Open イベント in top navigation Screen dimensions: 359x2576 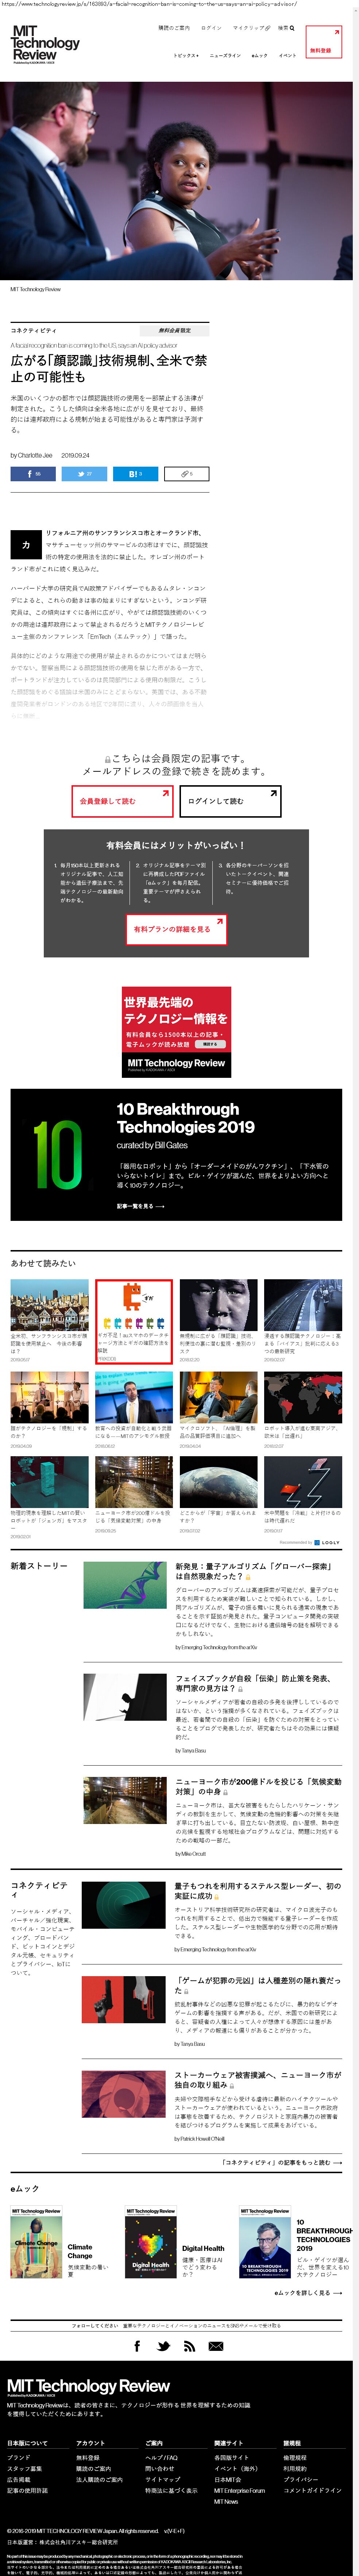point(287,56)
